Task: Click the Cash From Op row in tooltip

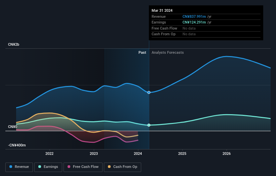Action: pos(206,34)
